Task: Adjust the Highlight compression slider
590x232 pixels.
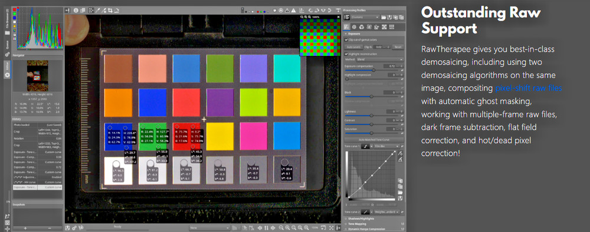Action: coord(372,79)
